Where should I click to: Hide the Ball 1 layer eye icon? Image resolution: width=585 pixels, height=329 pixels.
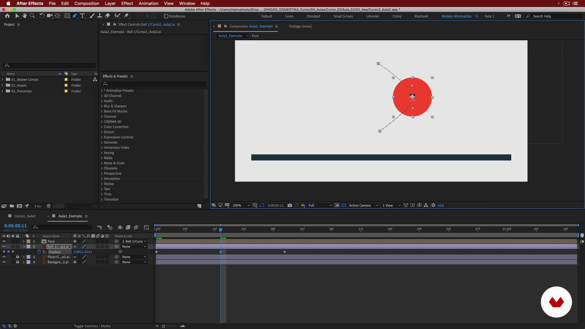click(4, 246)
